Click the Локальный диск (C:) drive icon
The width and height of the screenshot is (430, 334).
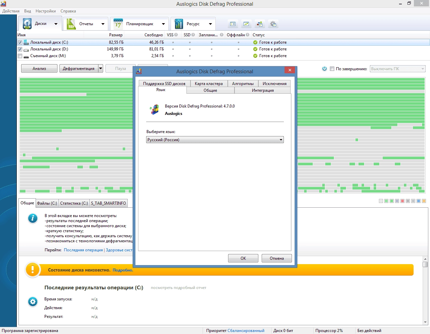point(26,42)
